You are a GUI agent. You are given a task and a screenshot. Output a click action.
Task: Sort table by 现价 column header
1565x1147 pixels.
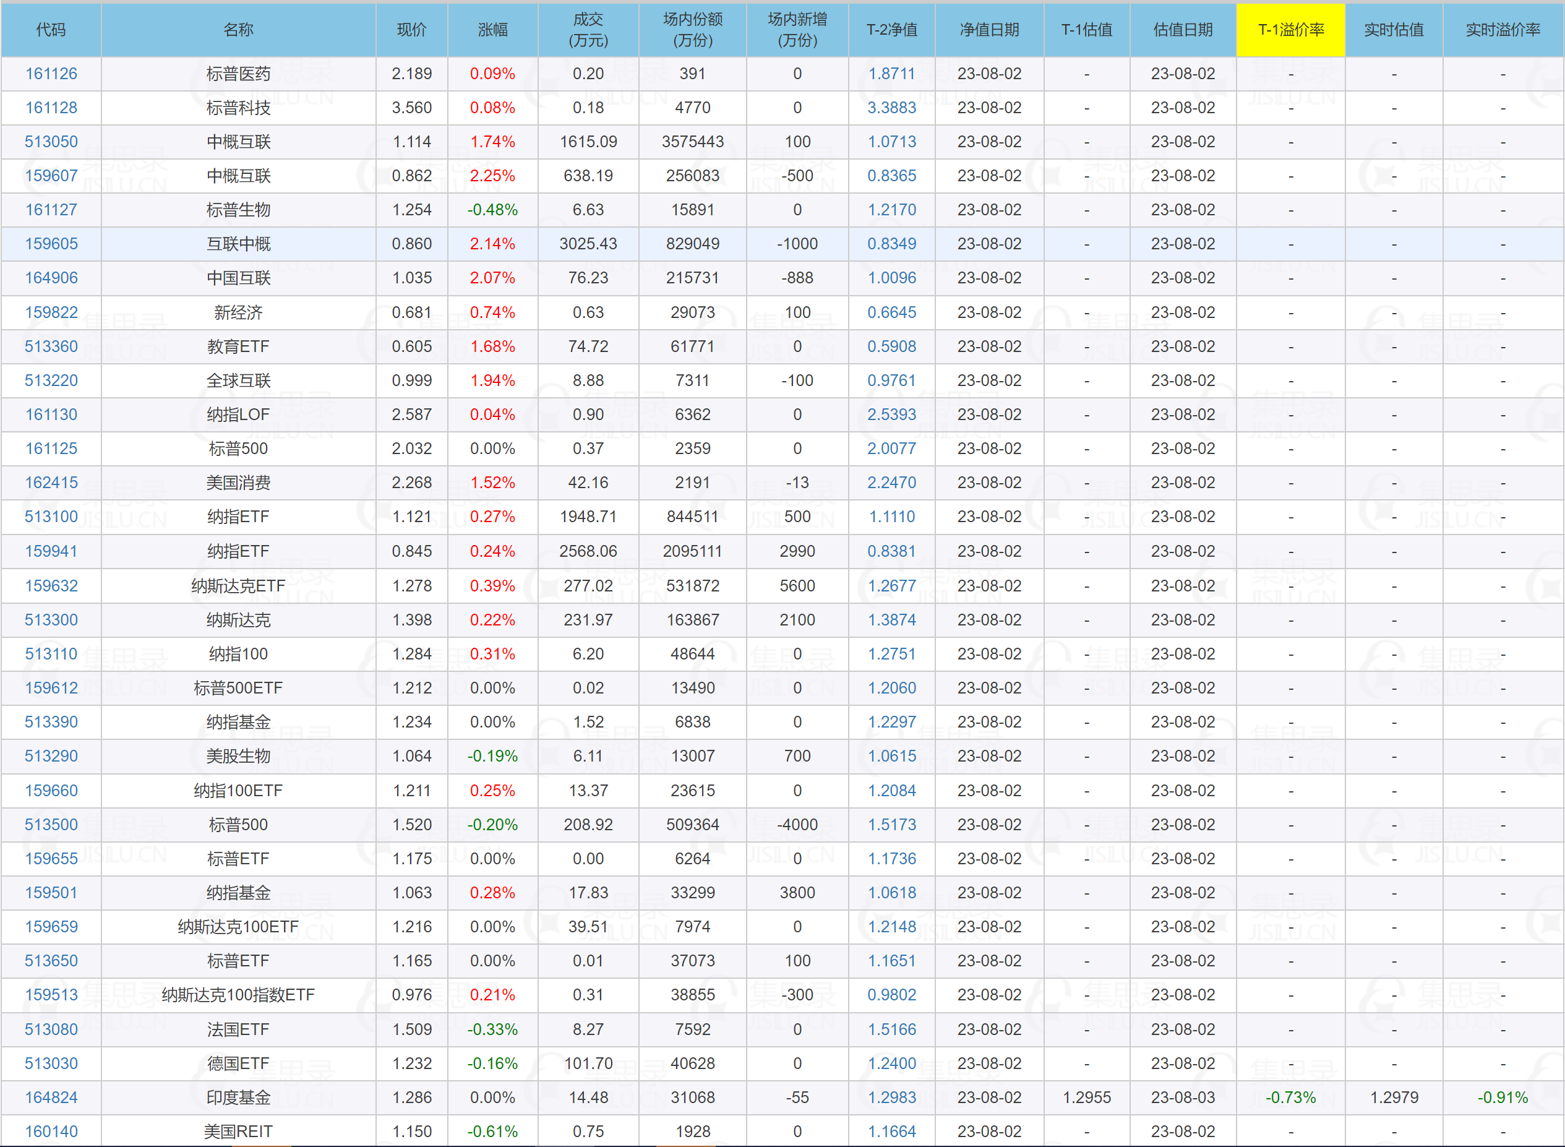(x=411, y=30)
